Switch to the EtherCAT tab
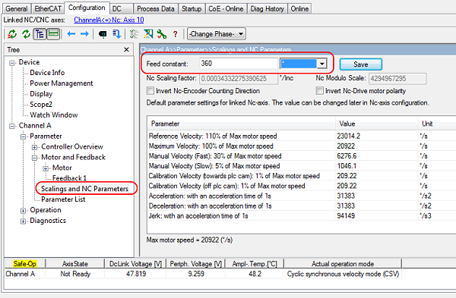 (48, 8)
